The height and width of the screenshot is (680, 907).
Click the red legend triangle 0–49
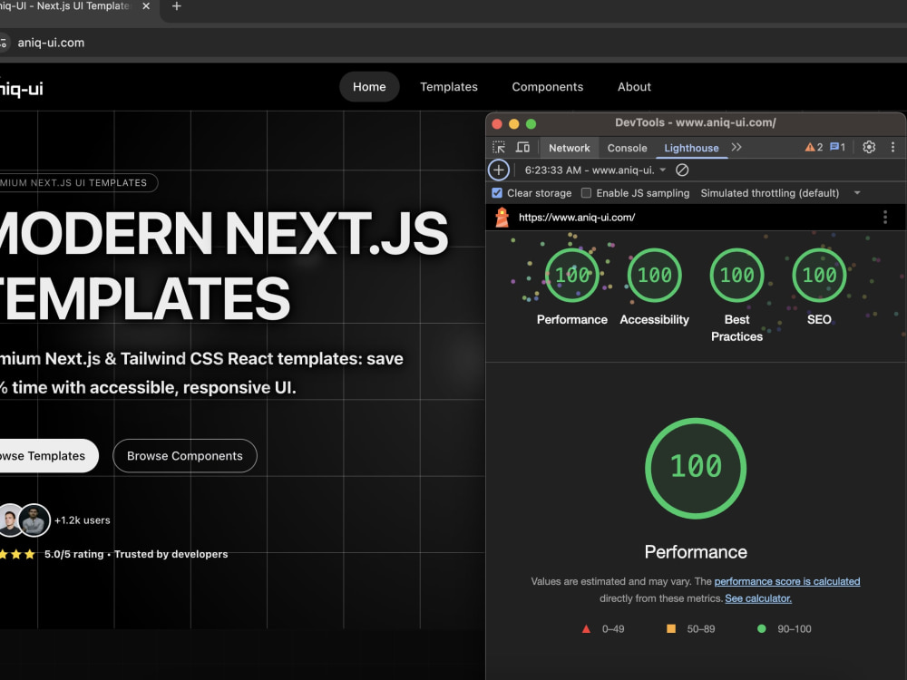tap(586, 628)
